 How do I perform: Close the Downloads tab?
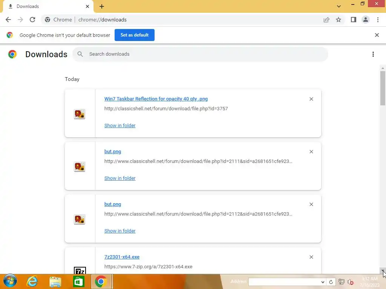tap(87, 6)
